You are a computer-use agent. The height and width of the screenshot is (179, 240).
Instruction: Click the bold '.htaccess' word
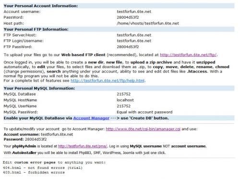coord(197,72)
